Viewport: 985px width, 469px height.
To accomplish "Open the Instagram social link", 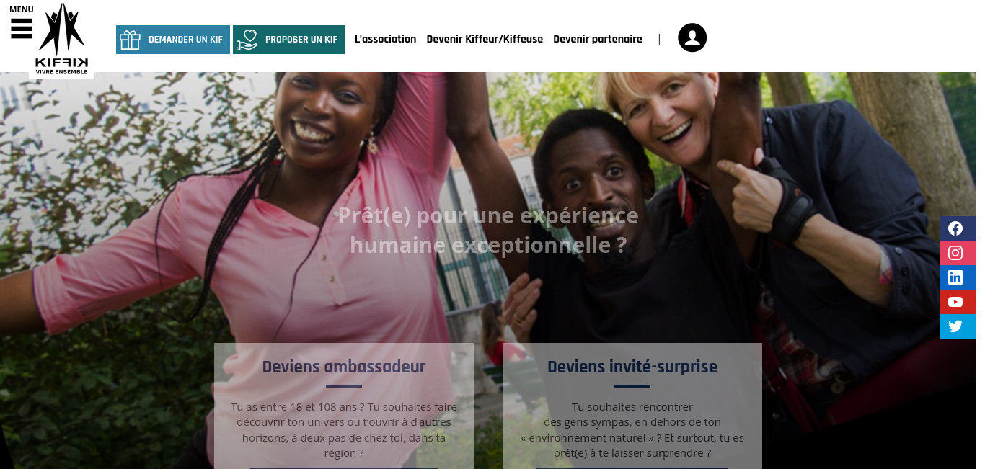I will tap(955, 253).
